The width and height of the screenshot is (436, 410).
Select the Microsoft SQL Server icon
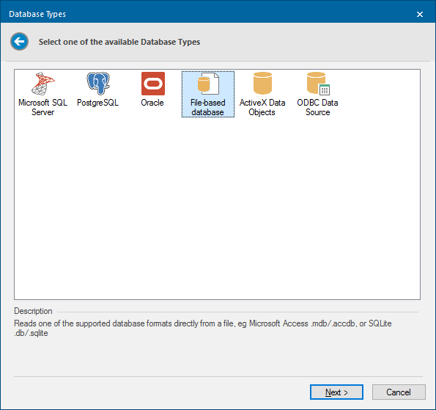43,84
